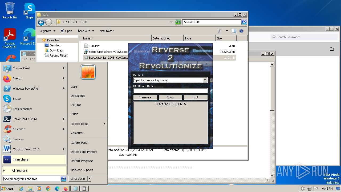
Task: Click green refresh button beside address bar
Action: 178,22
